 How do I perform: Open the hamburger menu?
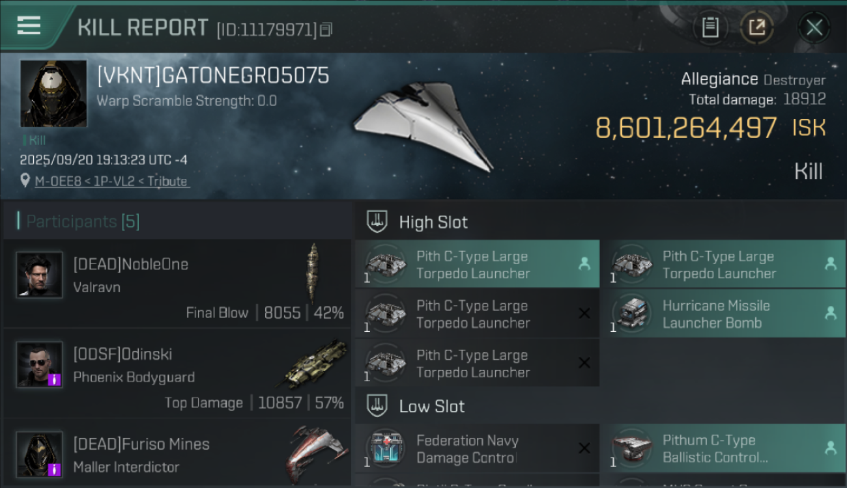[x=29, y=26]
